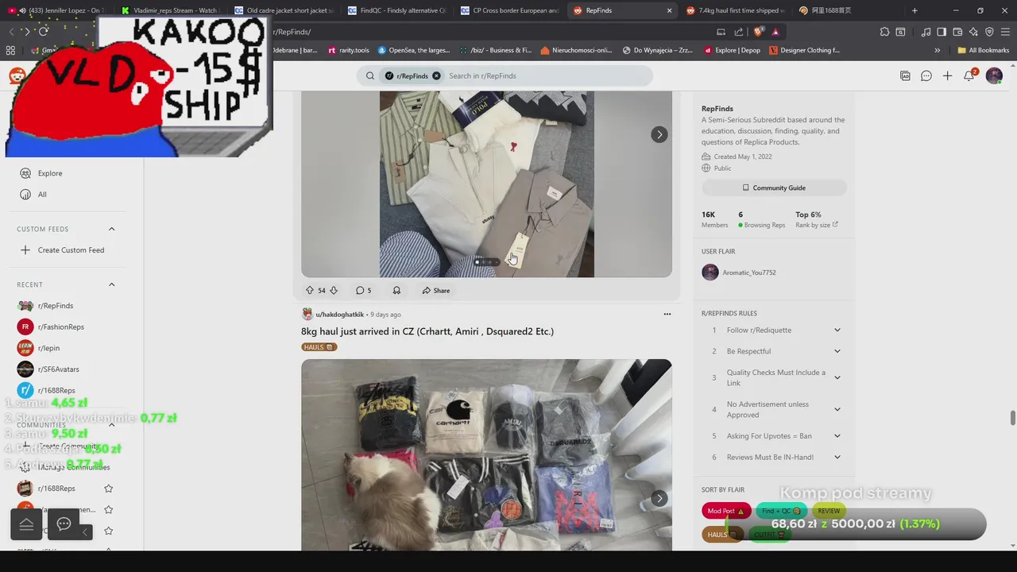This screenshot has height=572, width=1017.
Task: Click the Brave Shields icon
Action: point(759,32)
